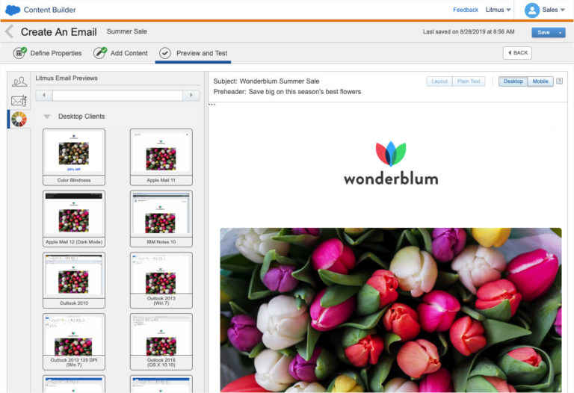Viewport: 574px width, 393px height.
Task: Open Apple Mail 12 (Dark Mode) preview
Action: click(74, 218)
